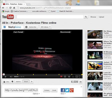Expand Options under the share link
This screenshot has width=112, height=98.
click(x=36, y=94)
